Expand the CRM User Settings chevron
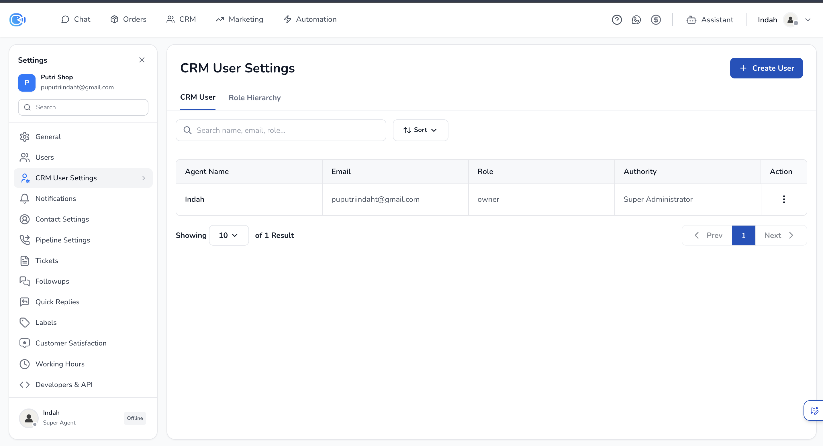Image resolution: width=823 pixels, height=446 pixels. point(144,178)
